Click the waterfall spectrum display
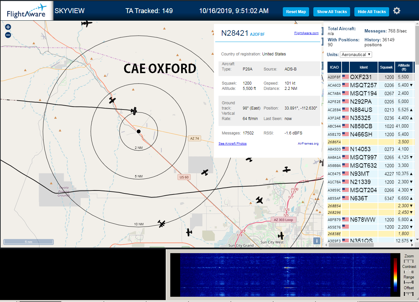The height and width of the screenshot is (302, 419). coord(285,275)
